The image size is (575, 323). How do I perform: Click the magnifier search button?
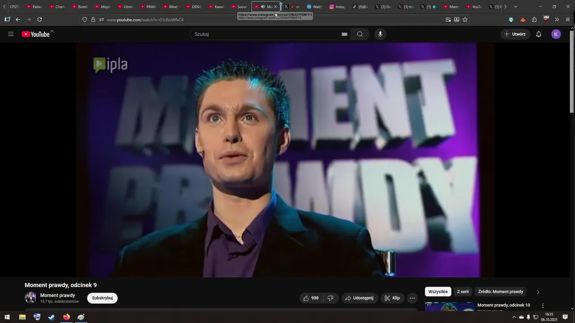(x=360, y=34)
